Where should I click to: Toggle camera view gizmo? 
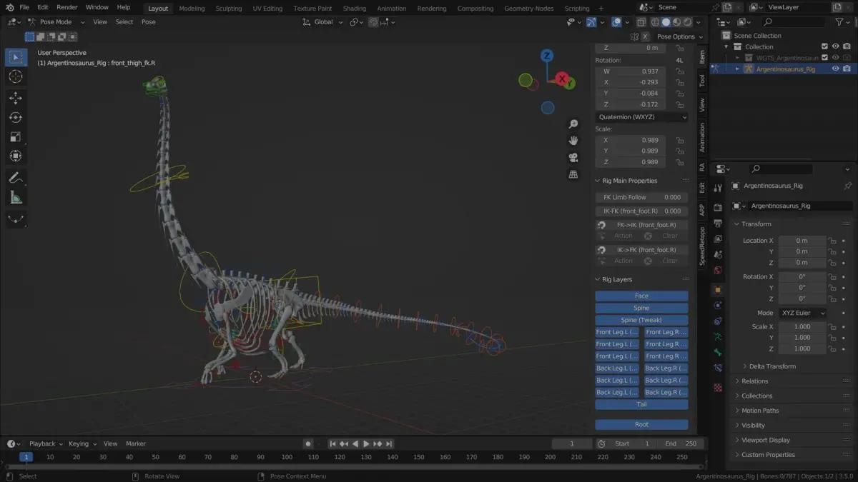coord(573,158)
